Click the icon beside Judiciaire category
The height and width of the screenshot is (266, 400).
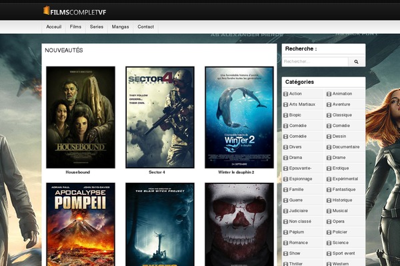click(286, 211)
